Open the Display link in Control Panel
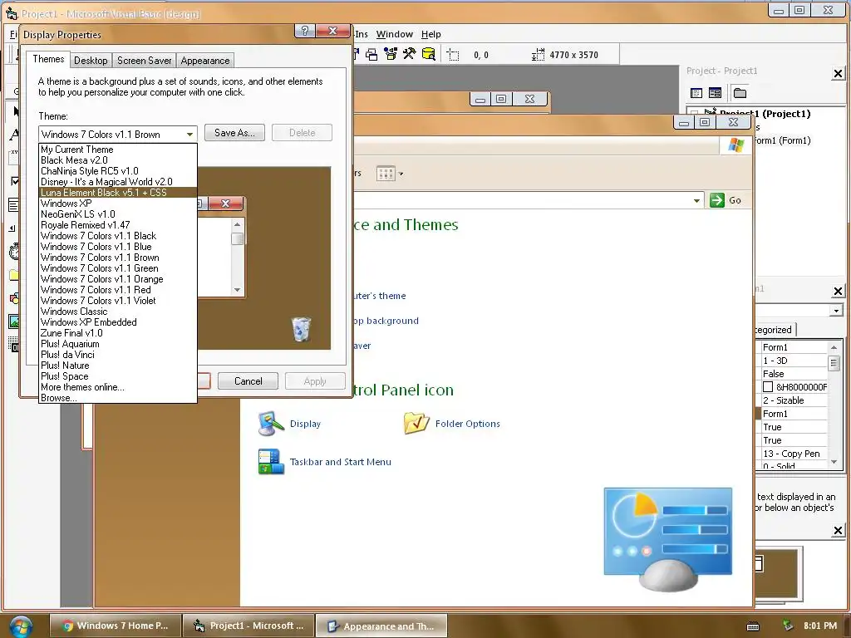The height and width of the screenshot is (638, 851). coord(305,424)
